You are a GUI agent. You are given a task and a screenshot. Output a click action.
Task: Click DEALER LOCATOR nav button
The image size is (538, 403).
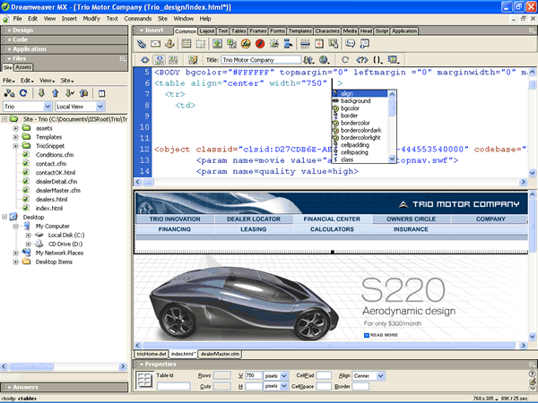click(254, 219)
